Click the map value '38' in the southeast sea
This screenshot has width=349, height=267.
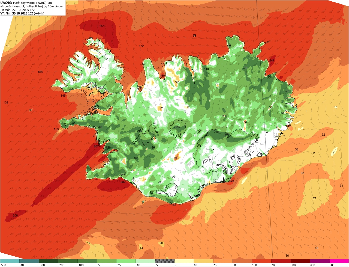[297, 149]
